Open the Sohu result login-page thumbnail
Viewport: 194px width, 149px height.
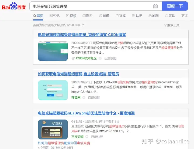[53, 90]
